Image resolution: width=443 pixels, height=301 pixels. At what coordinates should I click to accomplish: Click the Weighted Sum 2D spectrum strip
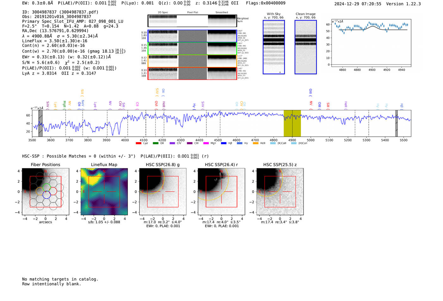point(192,21)
